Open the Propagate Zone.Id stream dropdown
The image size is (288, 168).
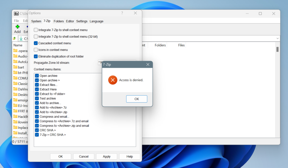(x=100, y=62)
